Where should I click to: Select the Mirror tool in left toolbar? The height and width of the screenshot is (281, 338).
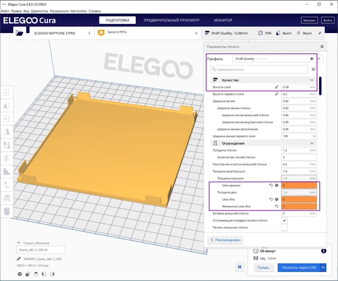pos(7,132)
